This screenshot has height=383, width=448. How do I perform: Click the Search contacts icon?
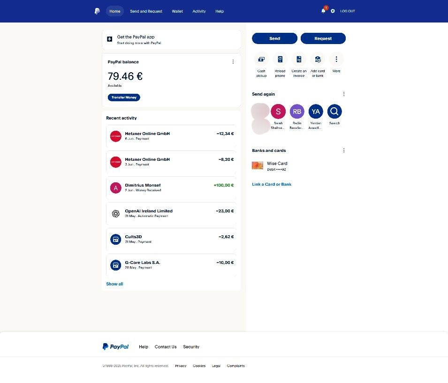point(334,112)
